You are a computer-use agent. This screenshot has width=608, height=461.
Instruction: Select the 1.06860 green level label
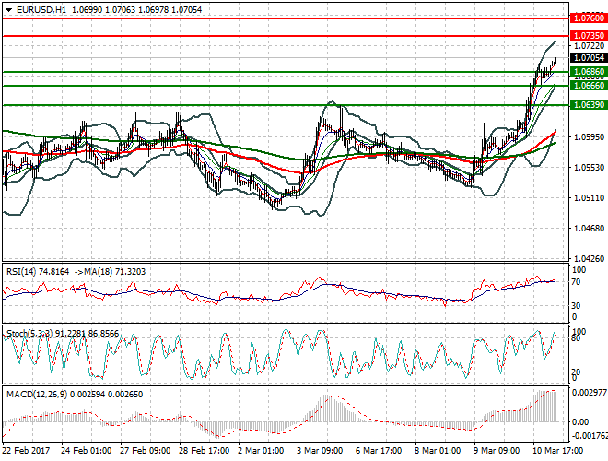589,72
